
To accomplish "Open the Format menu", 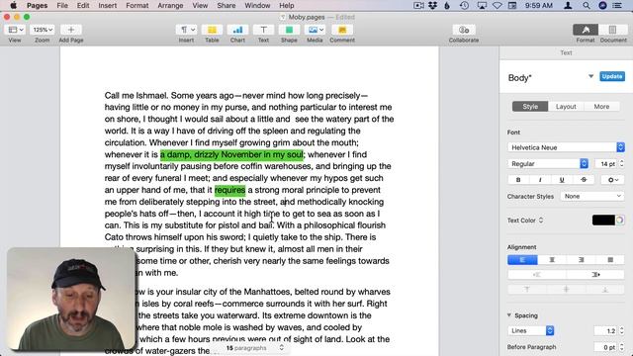I will pyautogui.click(x=137, y=5).
